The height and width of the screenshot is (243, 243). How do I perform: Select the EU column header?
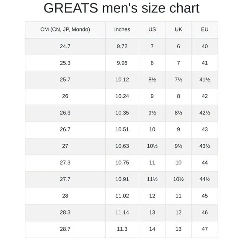pos(205,29)
